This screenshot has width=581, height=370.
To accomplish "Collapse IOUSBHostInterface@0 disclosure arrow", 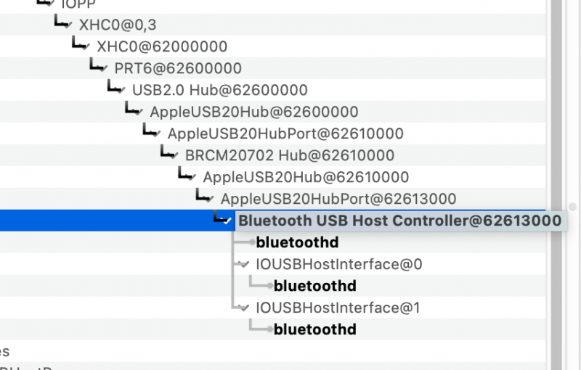I will pos(245,265).
